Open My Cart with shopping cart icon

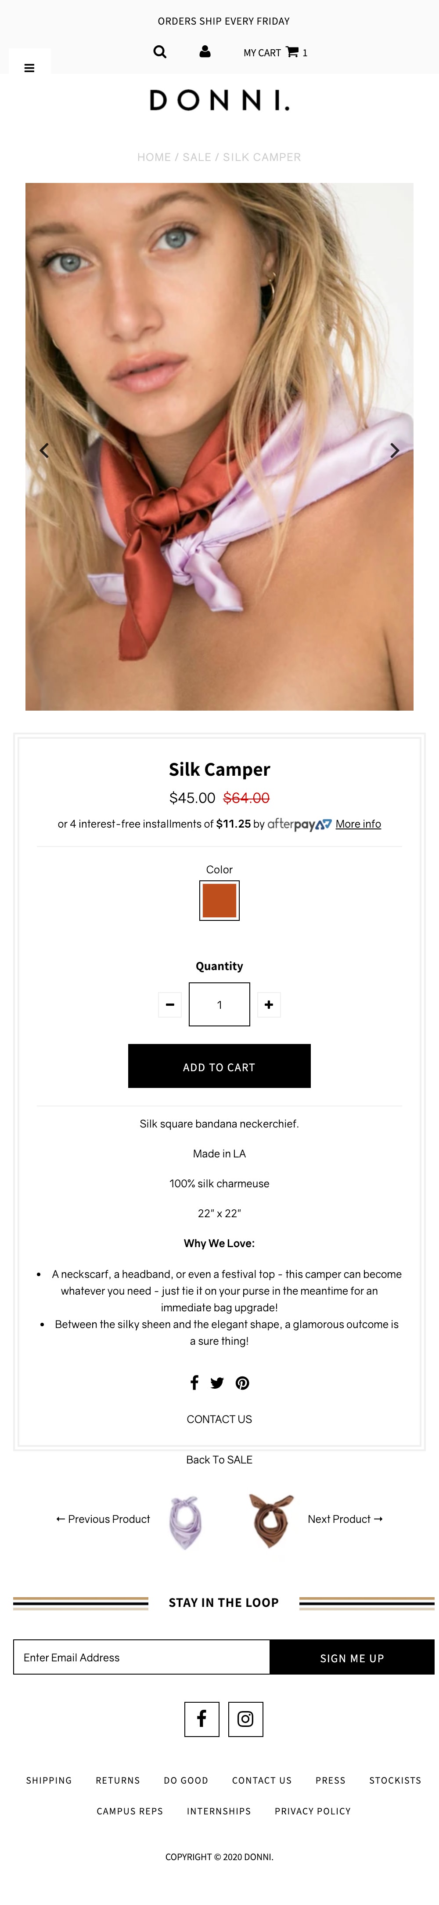coord(275,52)
